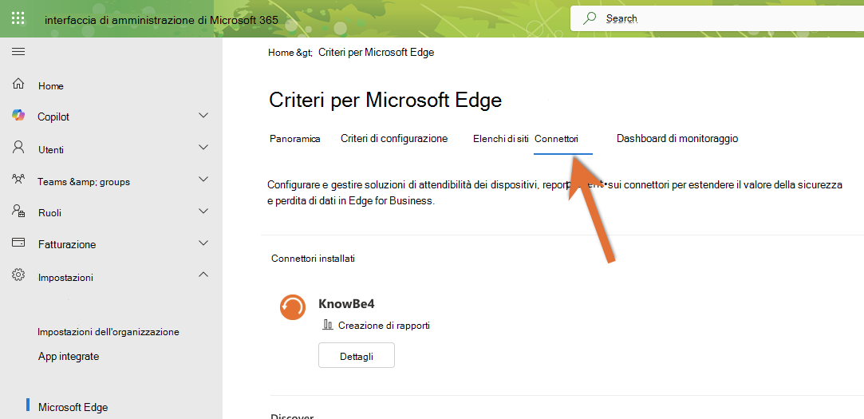This screenshot has height=419, width=864.
Task: Collapse the Impostazioni section chevron
Action: pyautogui.click(x=203, y=274)
